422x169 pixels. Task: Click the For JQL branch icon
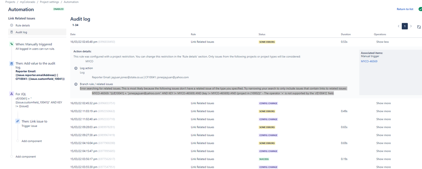11,94
